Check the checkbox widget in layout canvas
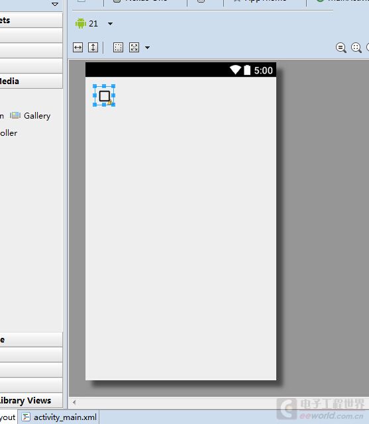The height and width of the screenshot is (424, 369). (x=105, y=96)
